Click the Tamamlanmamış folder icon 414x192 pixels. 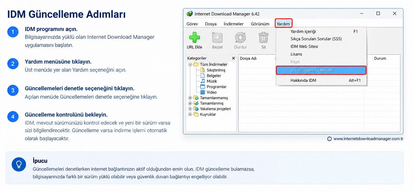tap(196, 98)
